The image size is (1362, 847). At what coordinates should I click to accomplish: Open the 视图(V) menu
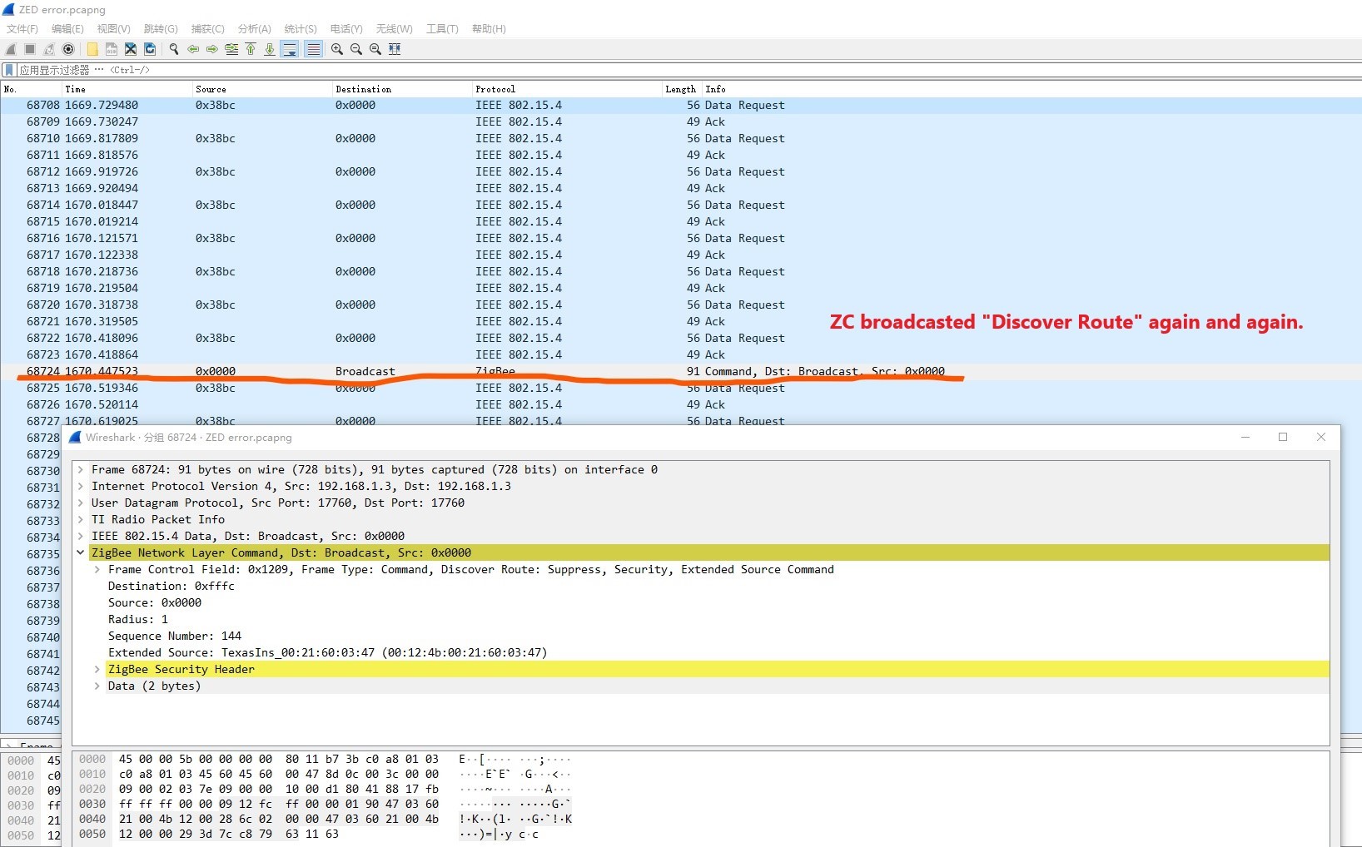tap(114, 29)
